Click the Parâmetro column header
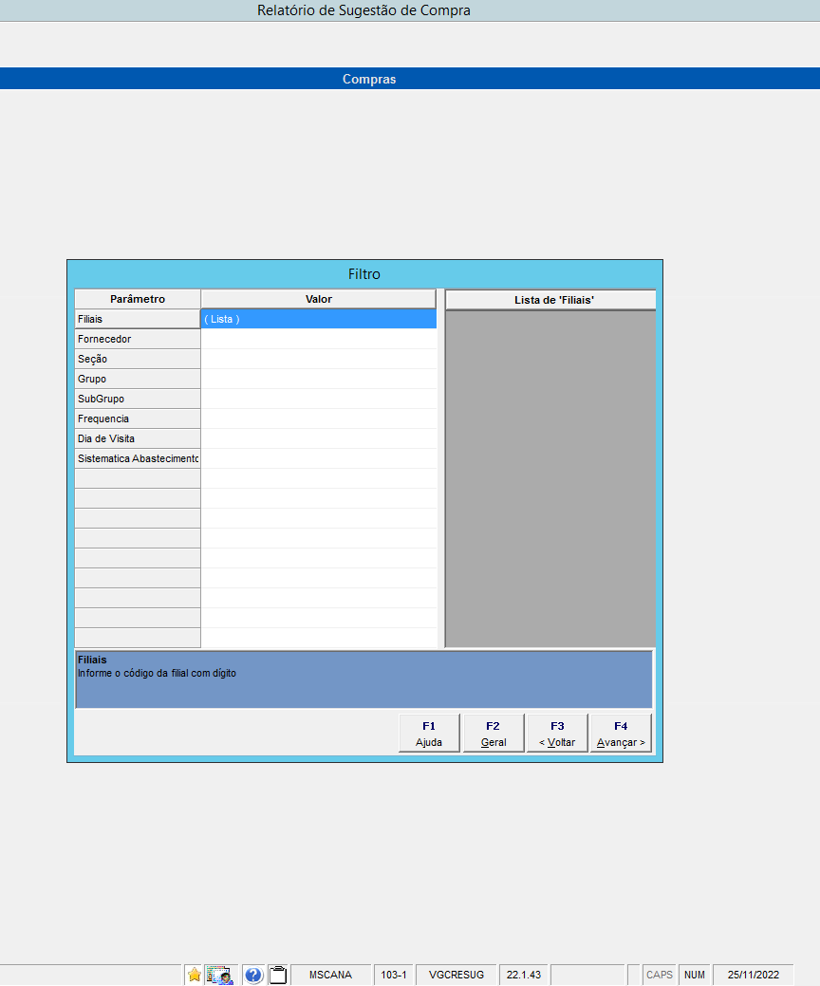Screen dimensions: 820x986 (x=137, y=299)
